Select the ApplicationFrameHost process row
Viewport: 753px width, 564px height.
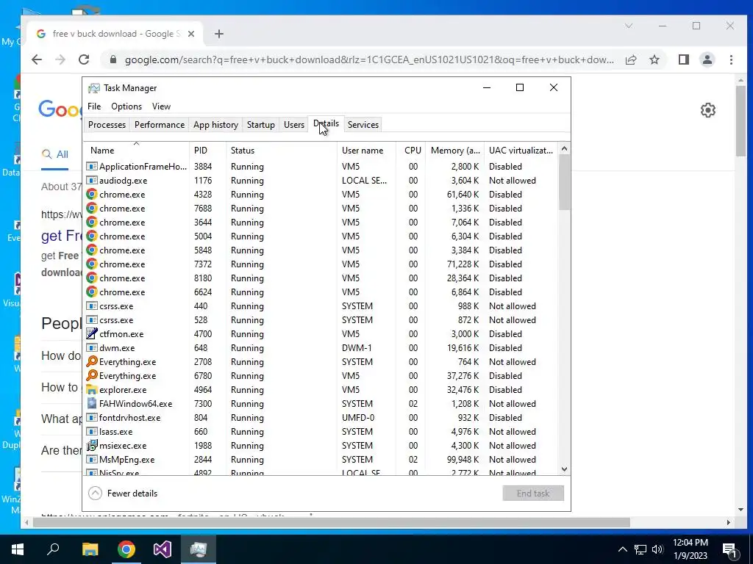321,167
